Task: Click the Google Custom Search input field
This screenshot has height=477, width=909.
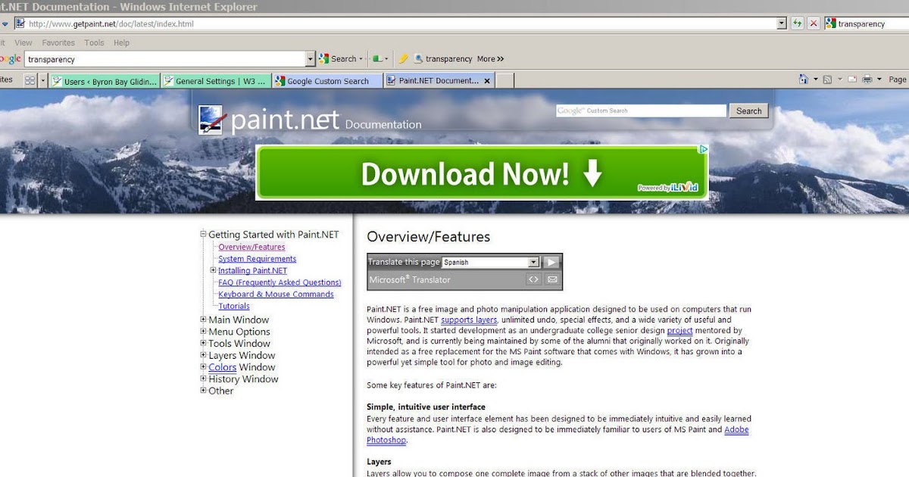Action: coord(641,111)
